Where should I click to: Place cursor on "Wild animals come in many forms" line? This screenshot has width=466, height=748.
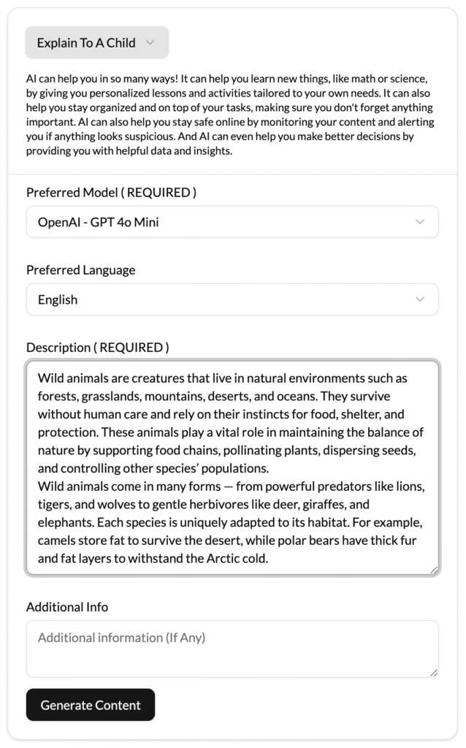click(129, 486)
